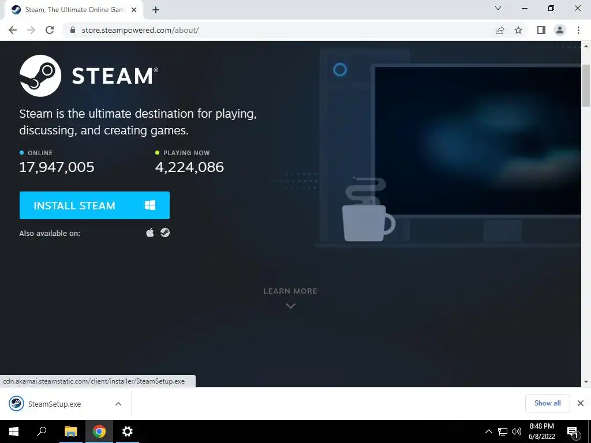Image resolution: width=591 pixels, height=443 pixels.
Task: Open the Windows Start menu
Action: pyautogui.click(x=14, y=431)
